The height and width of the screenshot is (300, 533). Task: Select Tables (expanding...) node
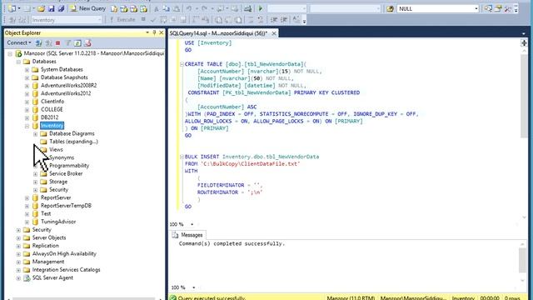(x=73, y=142)
